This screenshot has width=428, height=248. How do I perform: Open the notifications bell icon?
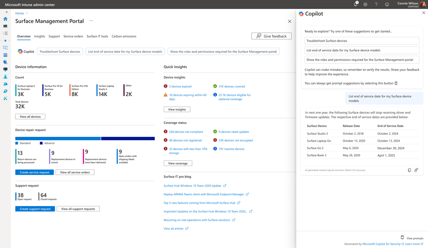pos(355,4)
